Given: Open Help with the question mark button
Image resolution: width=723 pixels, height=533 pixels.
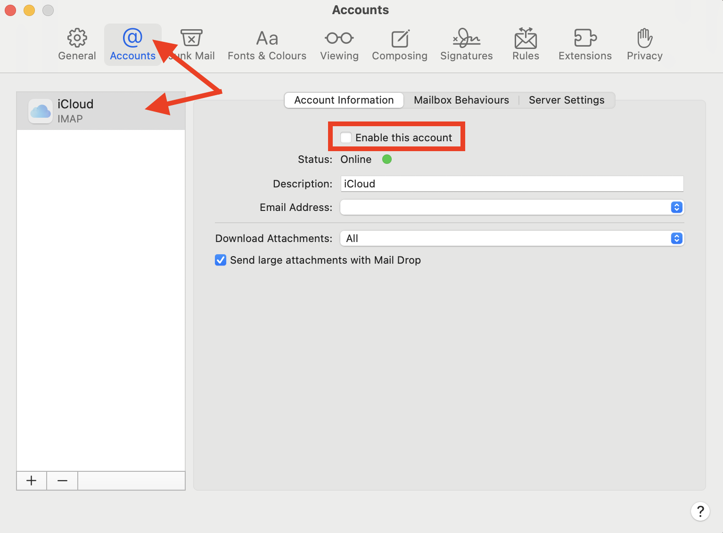Looking at the screenshot, I should coord(700,511).
